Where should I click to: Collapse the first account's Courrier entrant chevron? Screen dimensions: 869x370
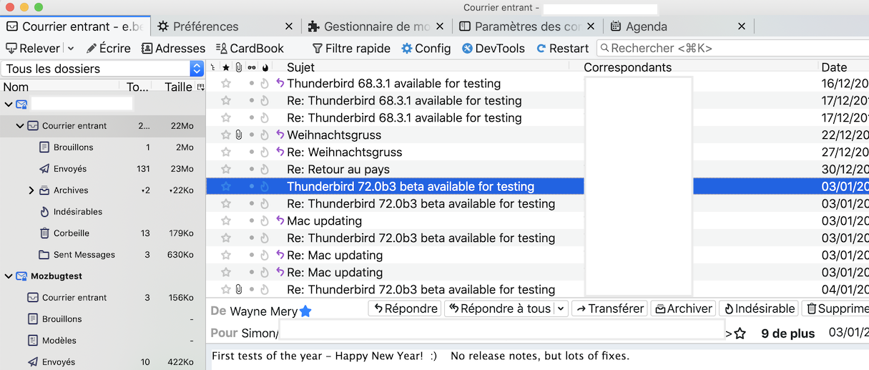pyautogui.click(x=20, y=126)
